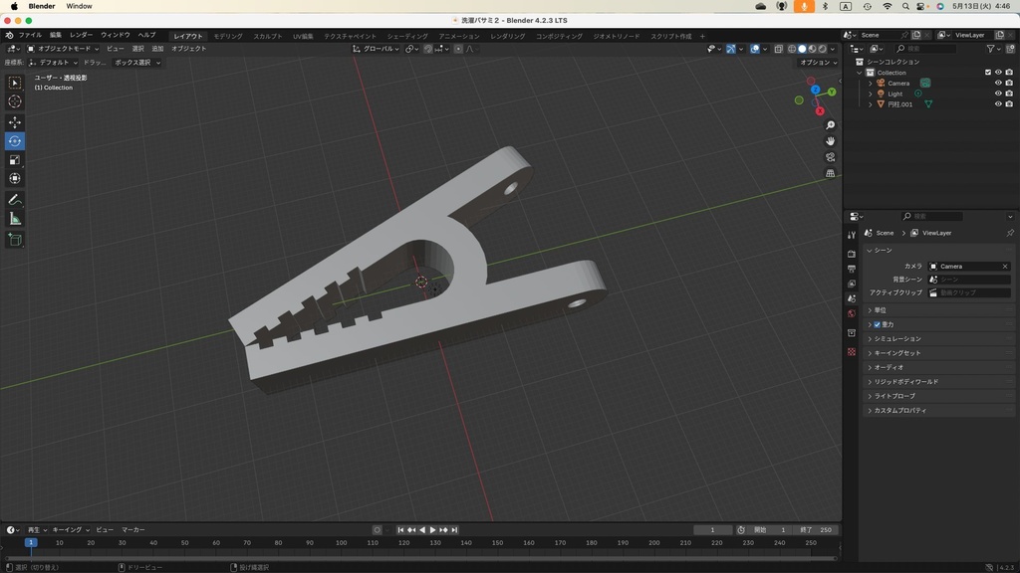The height and width of the screenshot is (573, 1020).
Task: Choose the Measure tool
Action: (x=15, y=219)
